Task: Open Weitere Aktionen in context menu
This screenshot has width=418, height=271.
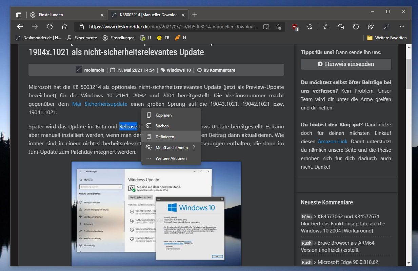Action: pos(171,158)
